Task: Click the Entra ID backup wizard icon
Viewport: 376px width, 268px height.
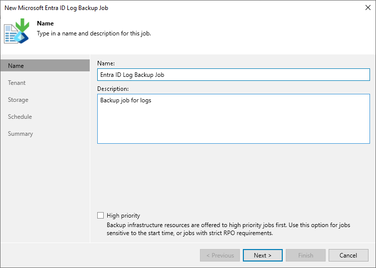Action: [16, 31]
